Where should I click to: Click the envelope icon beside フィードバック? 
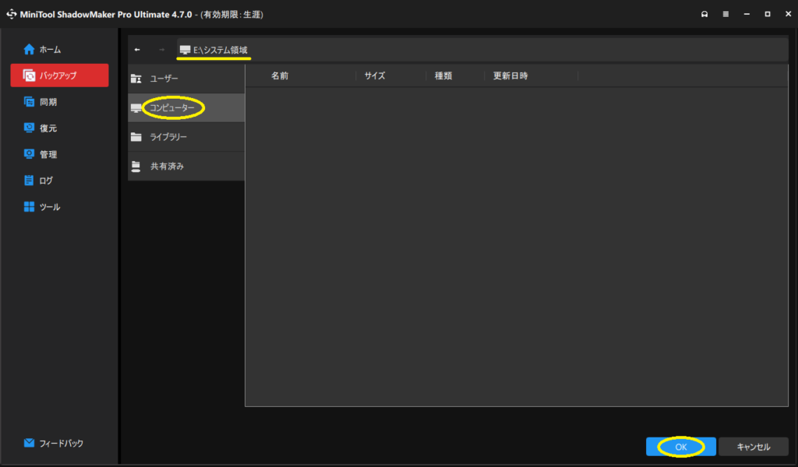[x=29, y=443]
